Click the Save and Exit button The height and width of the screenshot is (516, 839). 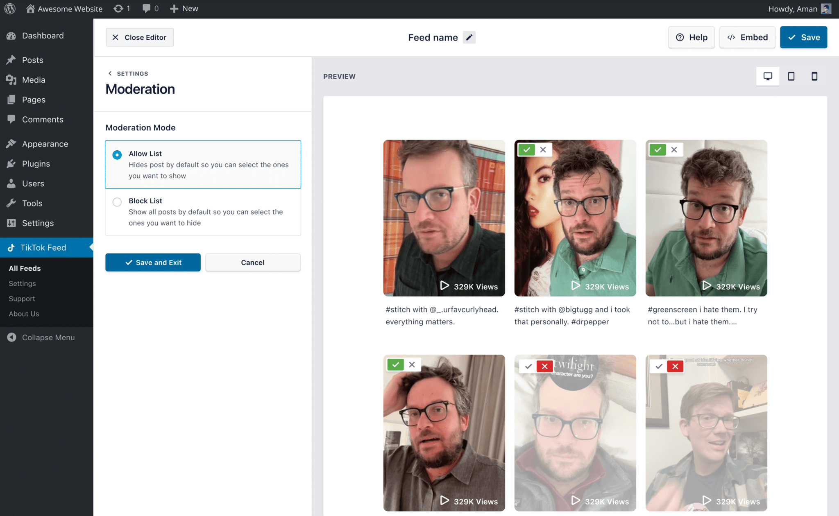pyautogui.click(x=153, y=263)
